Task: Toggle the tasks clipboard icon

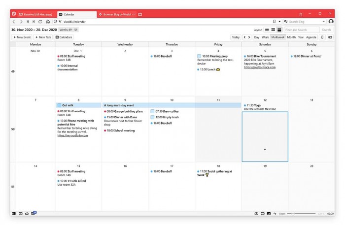Action: (x=322, y=37)
